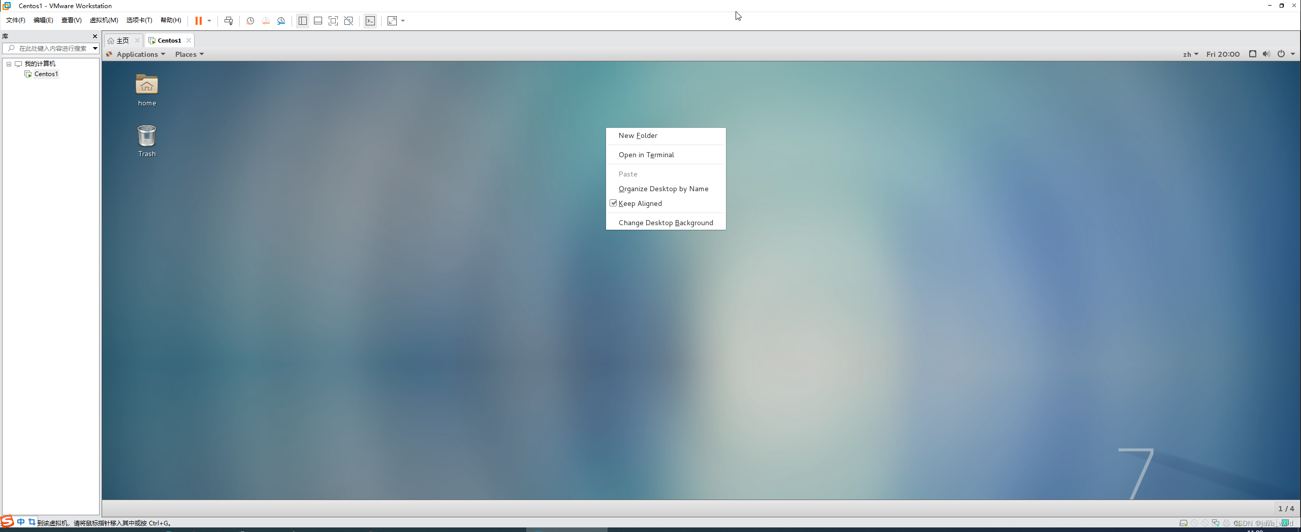Click the network adapter status icon
The height and width of the screenshot is (532, 1301).
pyautogui.click(x=1215, y=523)
